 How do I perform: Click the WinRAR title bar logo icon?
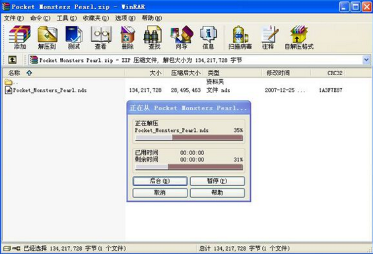pos(6,7)
